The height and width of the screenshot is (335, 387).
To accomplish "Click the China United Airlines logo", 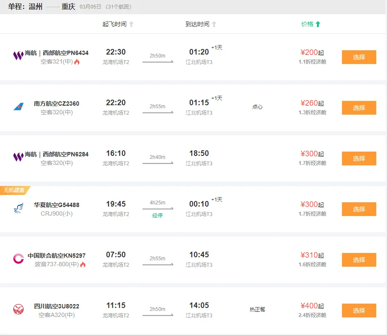I will 18,259.
